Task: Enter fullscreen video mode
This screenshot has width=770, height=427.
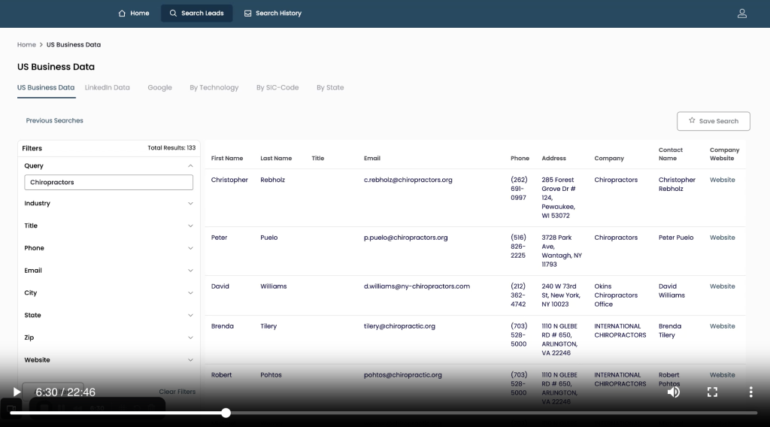Action: click(712, 392)
